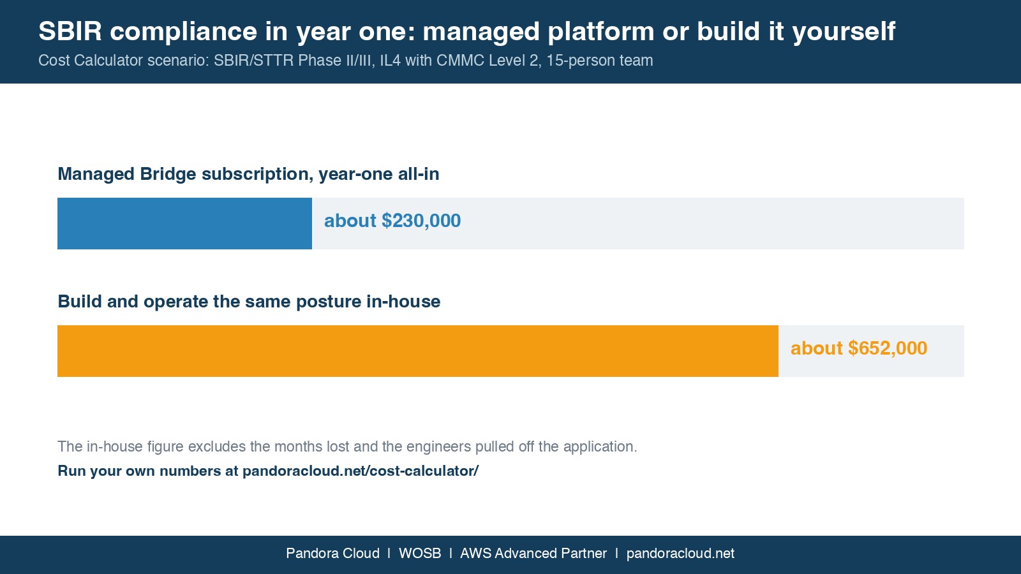Open the pandoracloud.net/cost-calculator/ link text
The width and height of the screenshot is (1021, 574).
click(361, 471)
